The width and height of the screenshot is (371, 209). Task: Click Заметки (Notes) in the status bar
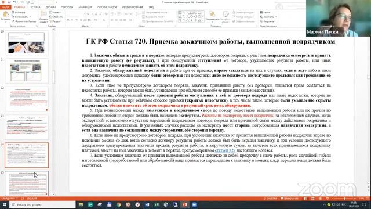pos(271,199)
